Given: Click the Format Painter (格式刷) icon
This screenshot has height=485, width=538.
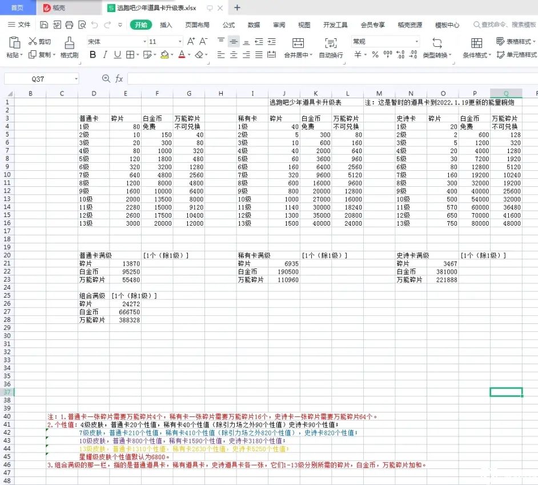Looking at the screenshot, I should coord(69,43).
